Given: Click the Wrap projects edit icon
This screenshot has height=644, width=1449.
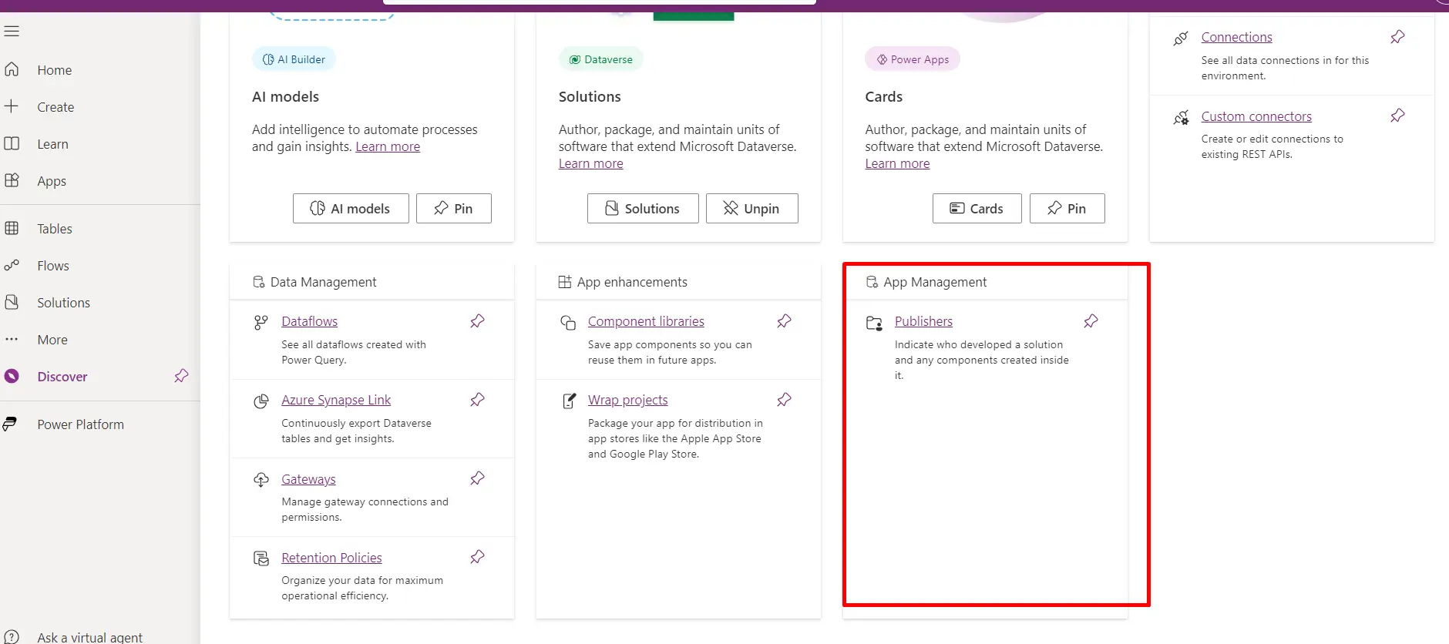Looking at the screenshot, I should (569, 401).
